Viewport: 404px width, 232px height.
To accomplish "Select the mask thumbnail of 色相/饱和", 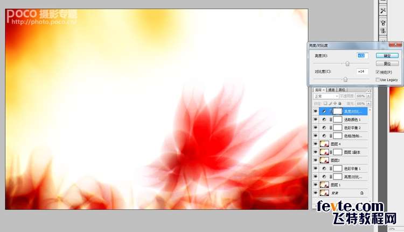I will coord(338,136).
